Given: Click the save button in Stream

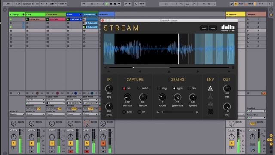Looking at the screenshot, I should (213, 28).
